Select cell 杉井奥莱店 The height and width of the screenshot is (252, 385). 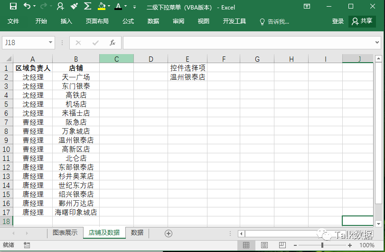(x=76, y=176)
